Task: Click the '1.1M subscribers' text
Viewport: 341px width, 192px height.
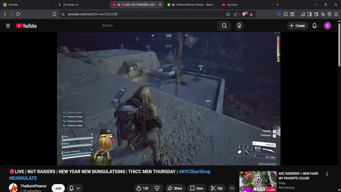Action: point(31,191)
